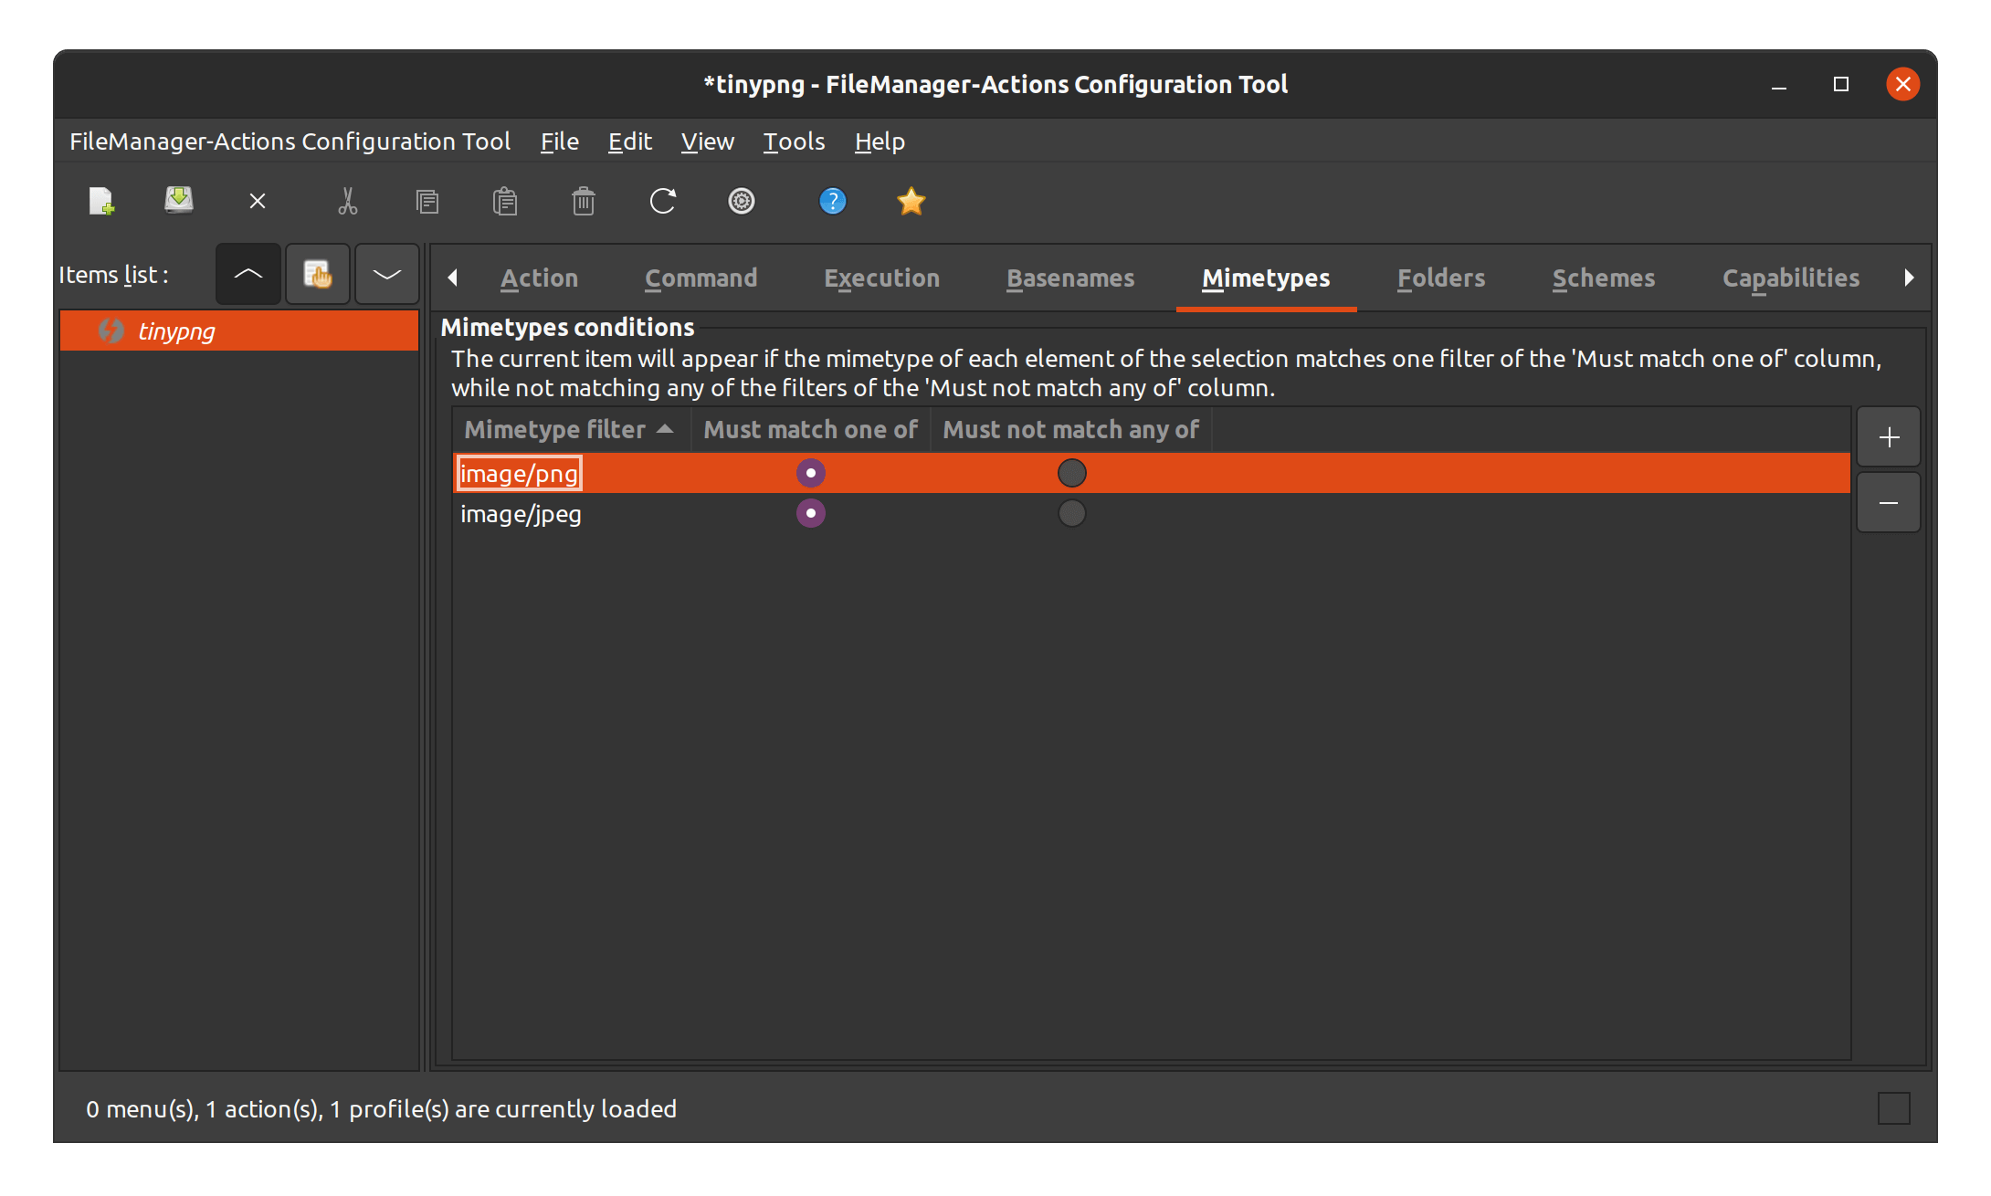The image size is (1991, 1196).
Task: Paste from clipboard using toolbar paste icon
Action: [505, 201]
